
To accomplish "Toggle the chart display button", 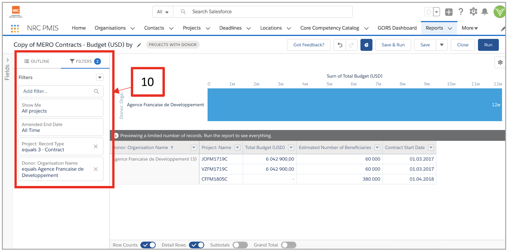I will [x=366, y=45].
